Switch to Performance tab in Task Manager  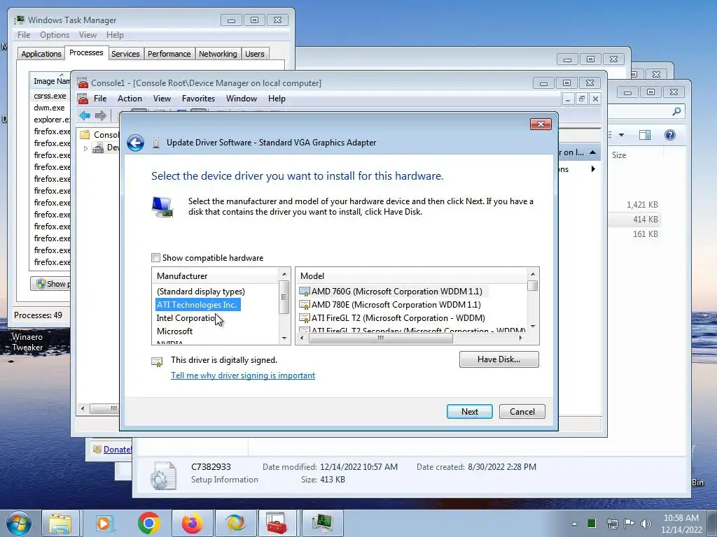[x=169, y=54]
